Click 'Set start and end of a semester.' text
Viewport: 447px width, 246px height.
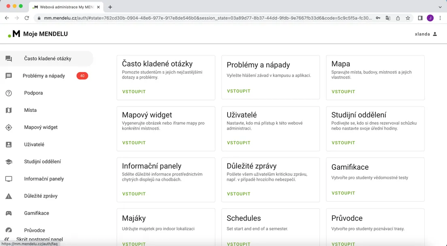[257, 229]
